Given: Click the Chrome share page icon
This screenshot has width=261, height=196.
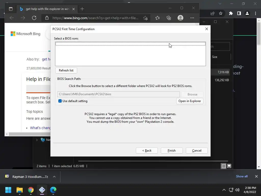Looking at the screenshot, I should click(x=213, y=13).
